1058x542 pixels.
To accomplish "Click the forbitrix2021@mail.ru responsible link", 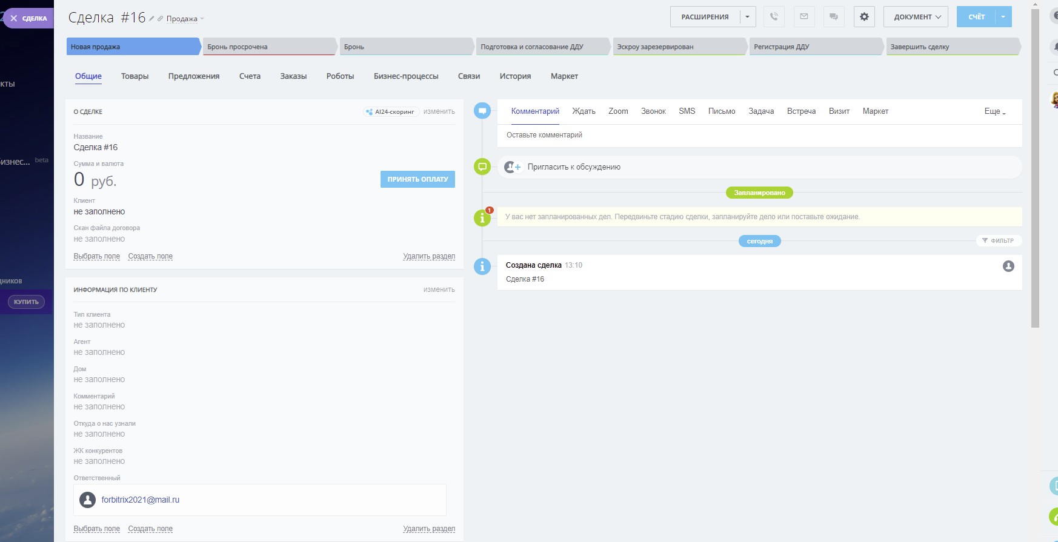I will pyautogui.click(x=141, y=500).
